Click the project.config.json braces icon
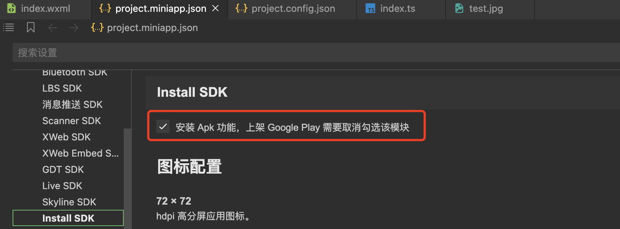 [x=241, y=8]
